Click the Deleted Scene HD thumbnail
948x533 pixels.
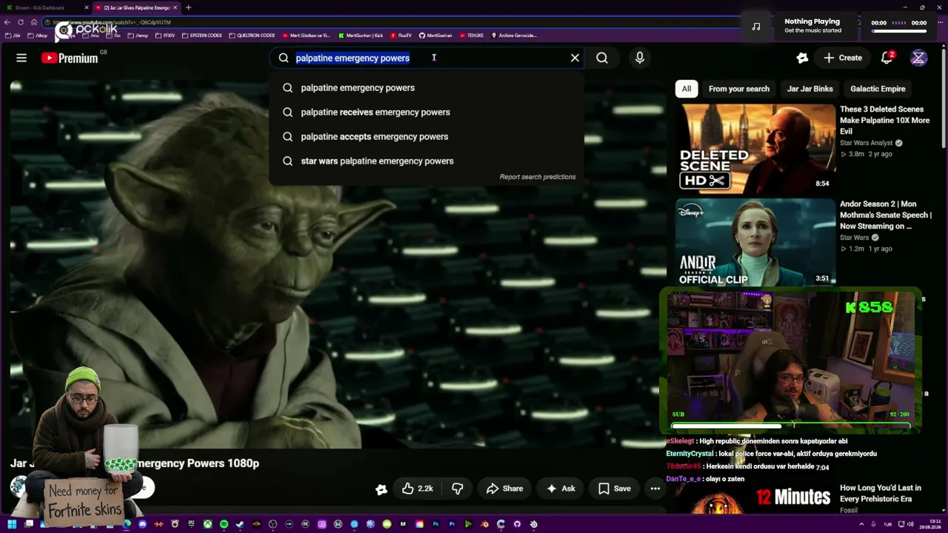coord(755,148)
